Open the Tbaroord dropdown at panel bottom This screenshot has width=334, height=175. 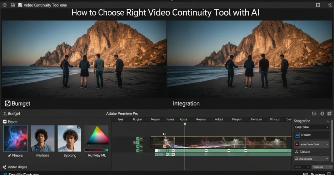point(322,167)
